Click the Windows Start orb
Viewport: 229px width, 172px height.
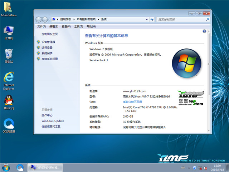[6, 168]
